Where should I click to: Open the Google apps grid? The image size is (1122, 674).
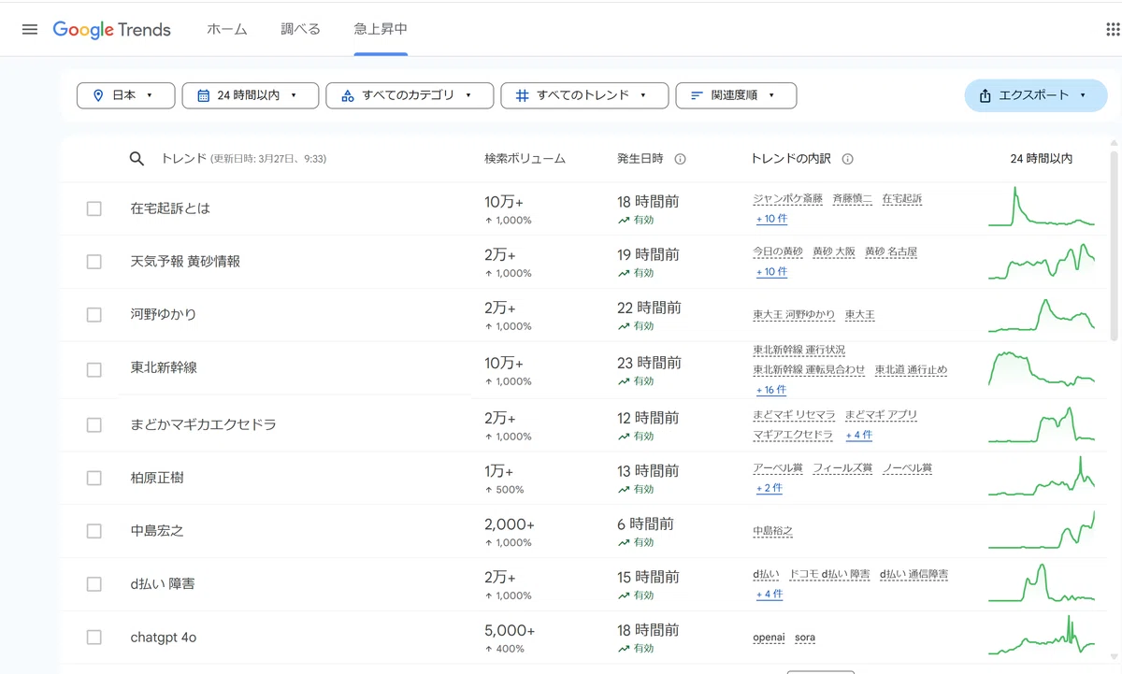[1113, 29]
